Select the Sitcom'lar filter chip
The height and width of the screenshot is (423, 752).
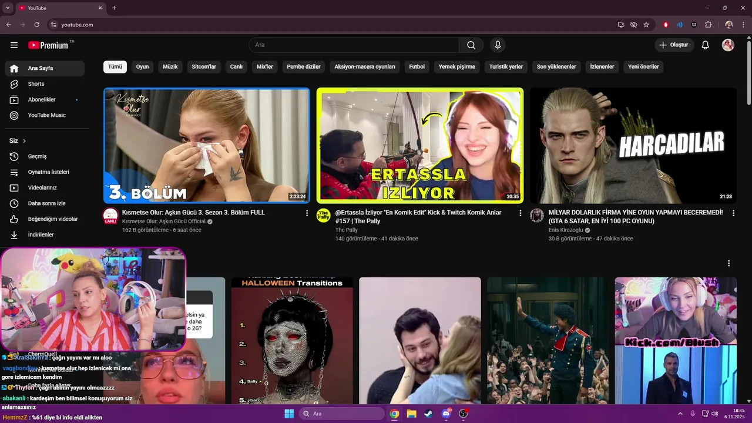coord(204,67)
